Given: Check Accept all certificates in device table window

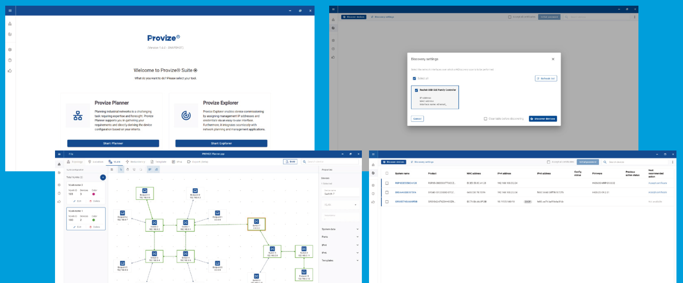Looking at the screenshot, I should tap(549, 162).
